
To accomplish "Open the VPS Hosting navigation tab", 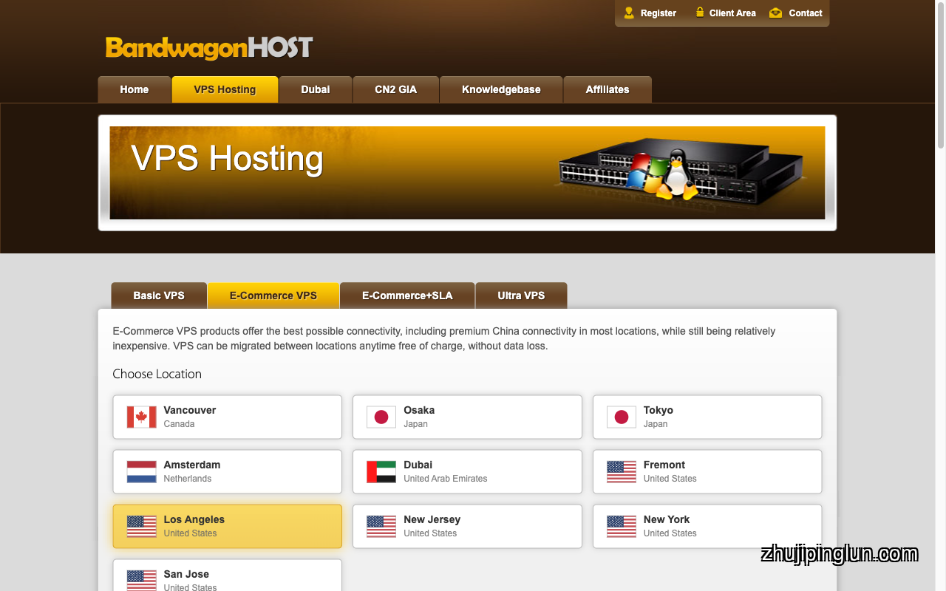I will 225,89.
